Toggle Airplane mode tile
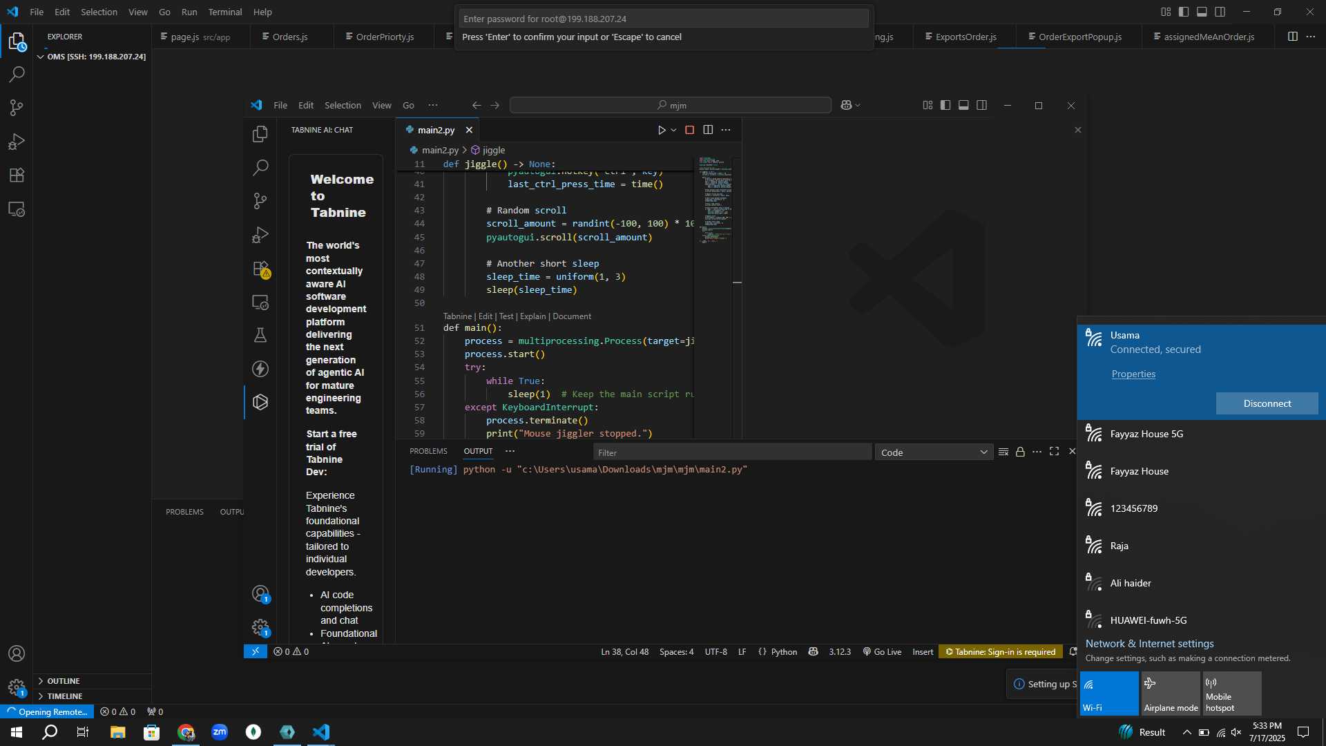 point(1171,694)
